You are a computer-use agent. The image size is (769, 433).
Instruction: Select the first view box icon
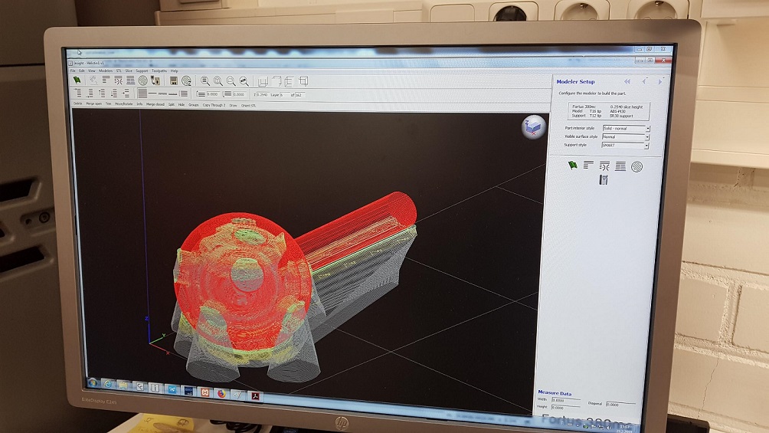coord(263,81)
